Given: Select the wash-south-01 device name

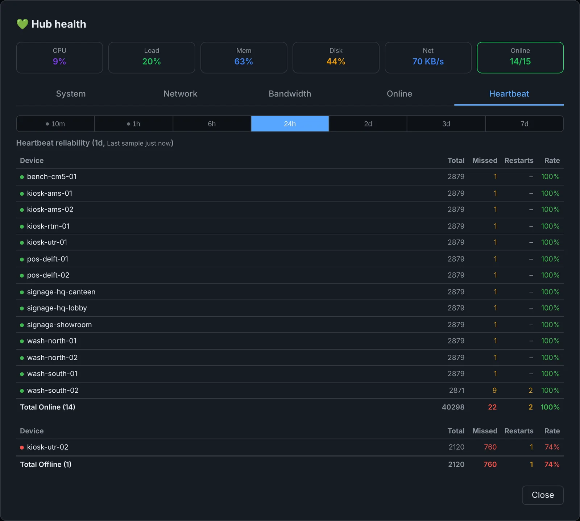Looking at the screenshot, I should (x=52, y=374).
